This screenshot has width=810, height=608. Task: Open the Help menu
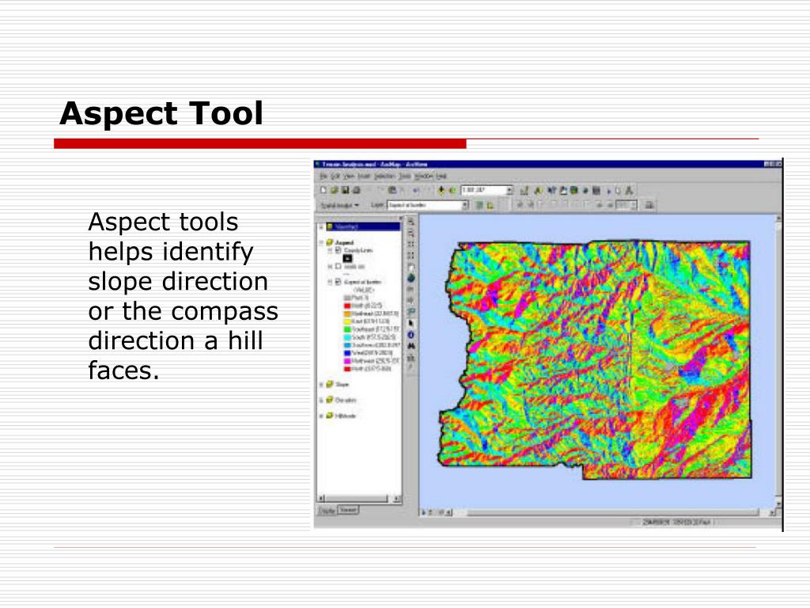441,177
